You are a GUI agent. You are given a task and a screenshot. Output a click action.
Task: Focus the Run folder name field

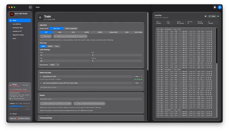(x=91, y=99)
